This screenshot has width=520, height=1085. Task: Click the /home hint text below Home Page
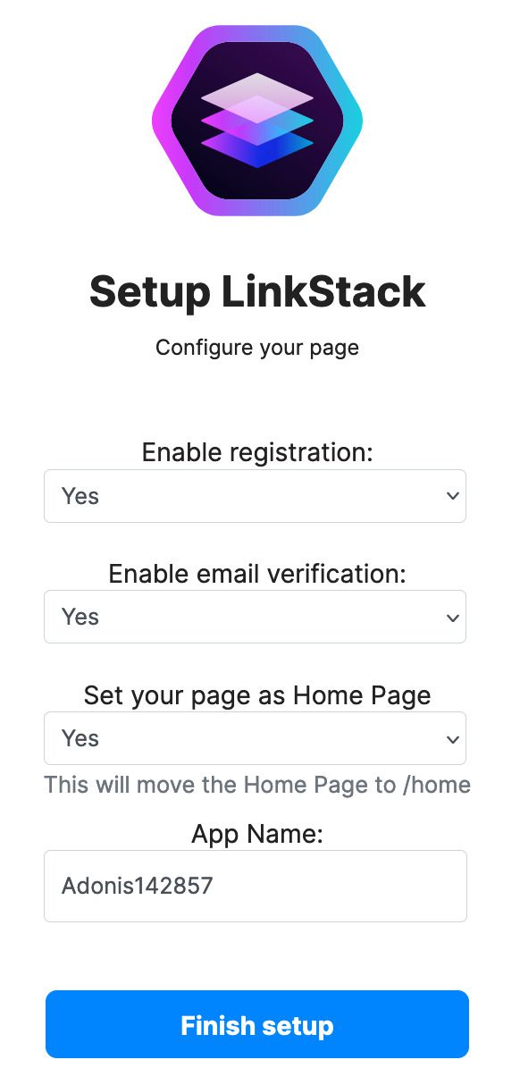click(256, 785)
